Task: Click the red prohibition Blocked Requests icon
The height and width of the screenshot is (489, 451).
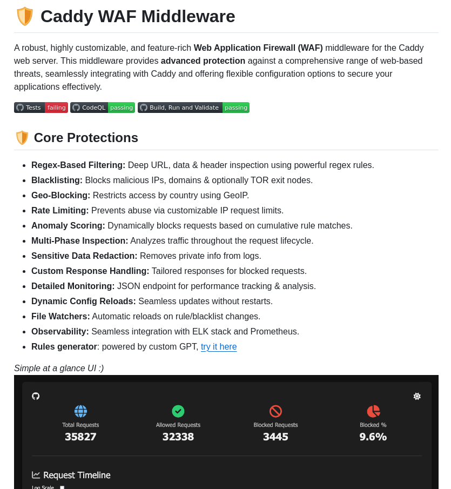Action: 275,411
